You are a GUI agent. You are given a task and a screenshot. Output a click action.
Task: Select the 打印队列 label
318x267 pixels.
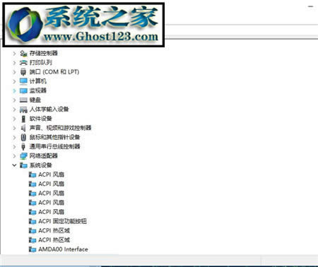click(x=41, y=63)
